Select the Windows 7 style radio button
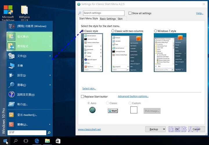The height and width of the screenshot is (145, 209). click(155, 31)
